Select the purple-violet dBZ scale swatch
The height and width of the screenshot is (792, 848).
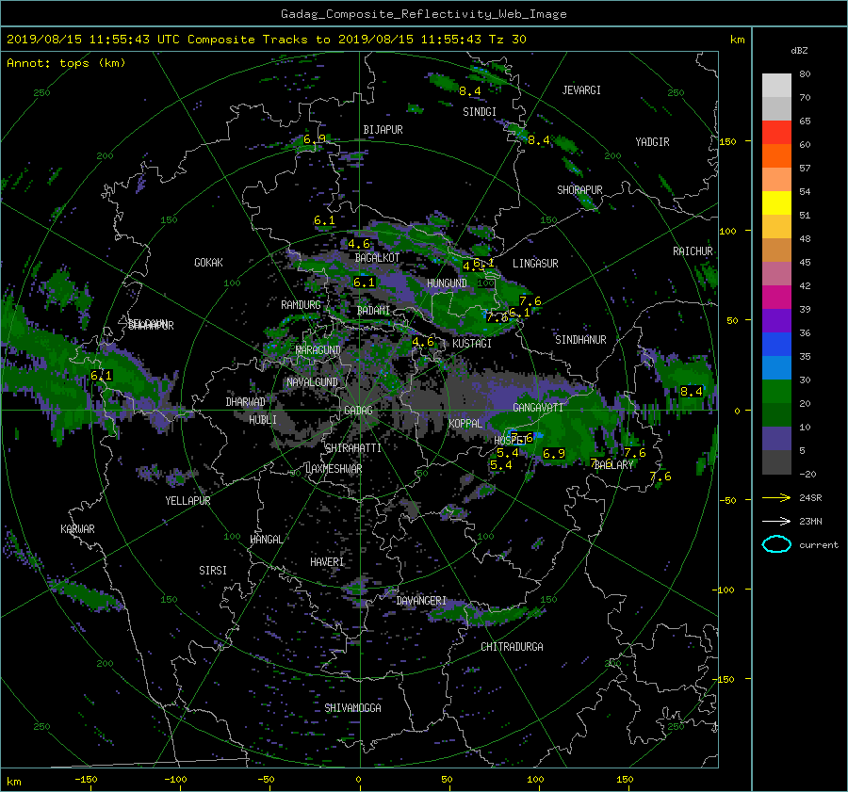point(776,320)
